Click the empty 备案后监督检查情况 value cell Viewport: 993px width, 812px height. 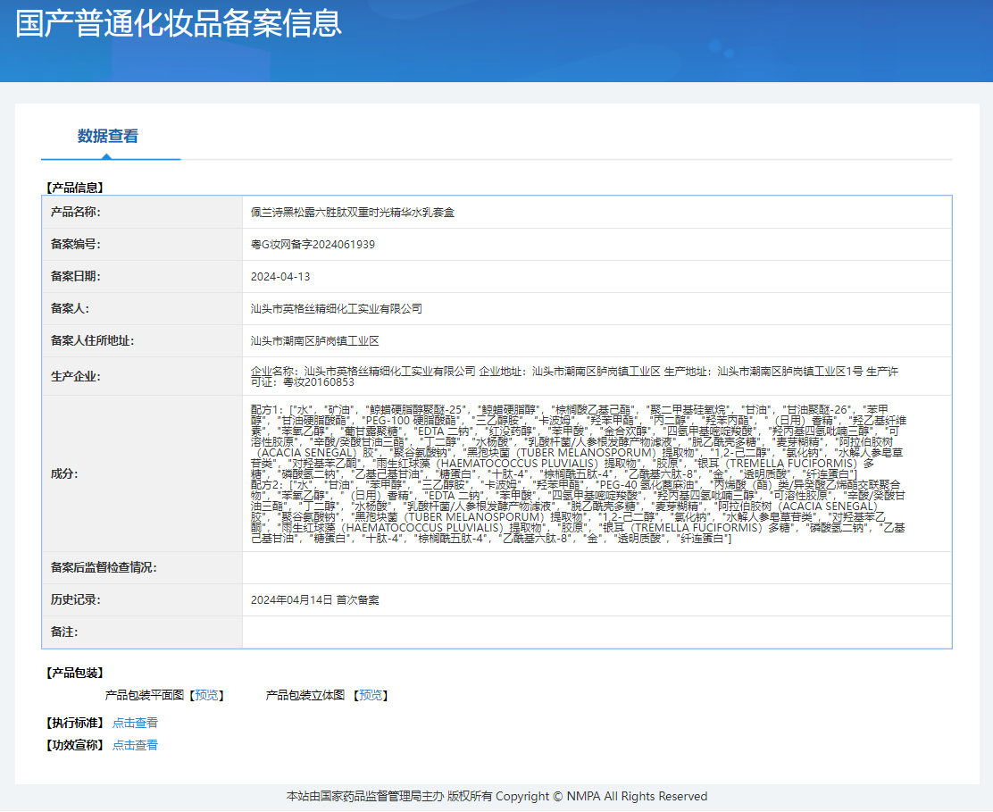(x=596, y=568)
